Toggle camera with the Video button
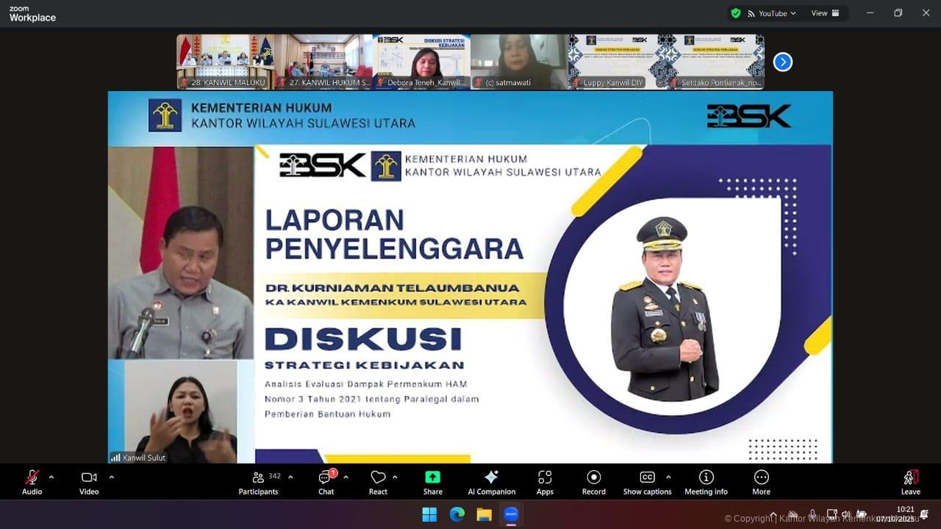The height and width of the screenshot is (529, 941). pyautogui.click(x=89, y=481)
